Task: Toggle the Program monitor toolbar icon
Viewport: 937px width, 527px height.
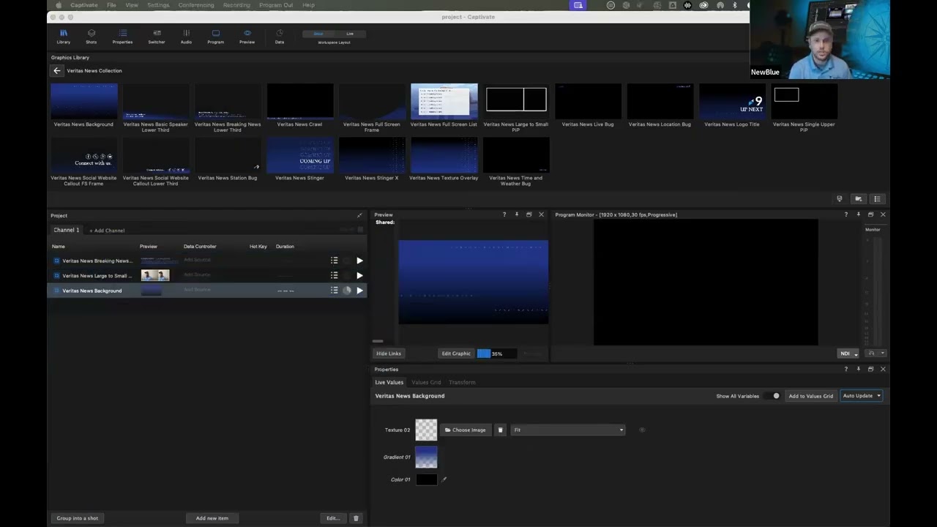Action: [215, 37]
